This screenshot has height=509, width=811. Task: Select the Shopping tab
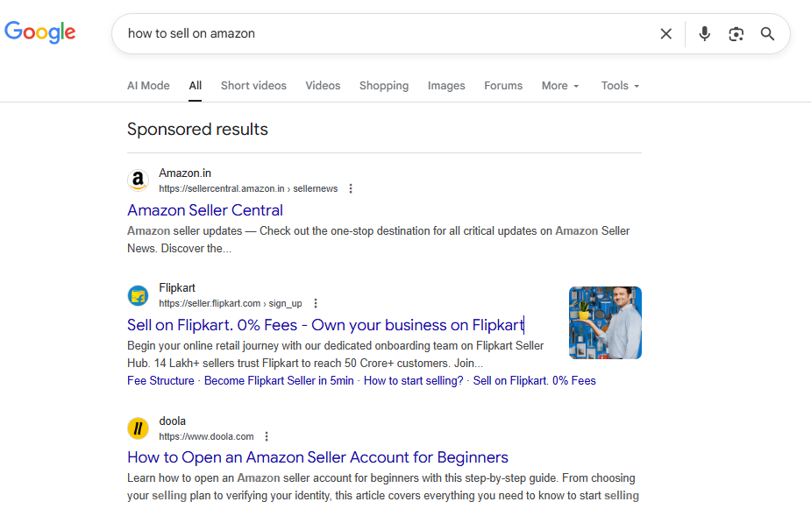383,85
